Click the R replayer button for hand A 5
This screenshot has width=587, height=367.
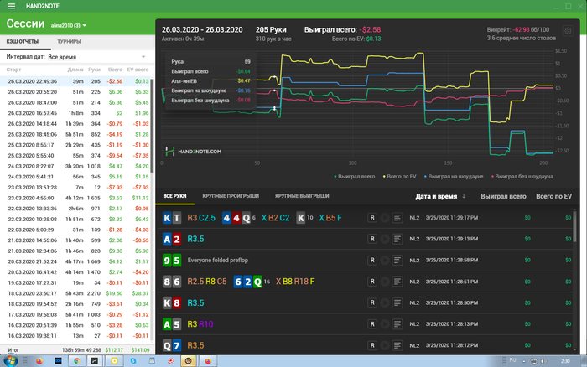(372, 324)
